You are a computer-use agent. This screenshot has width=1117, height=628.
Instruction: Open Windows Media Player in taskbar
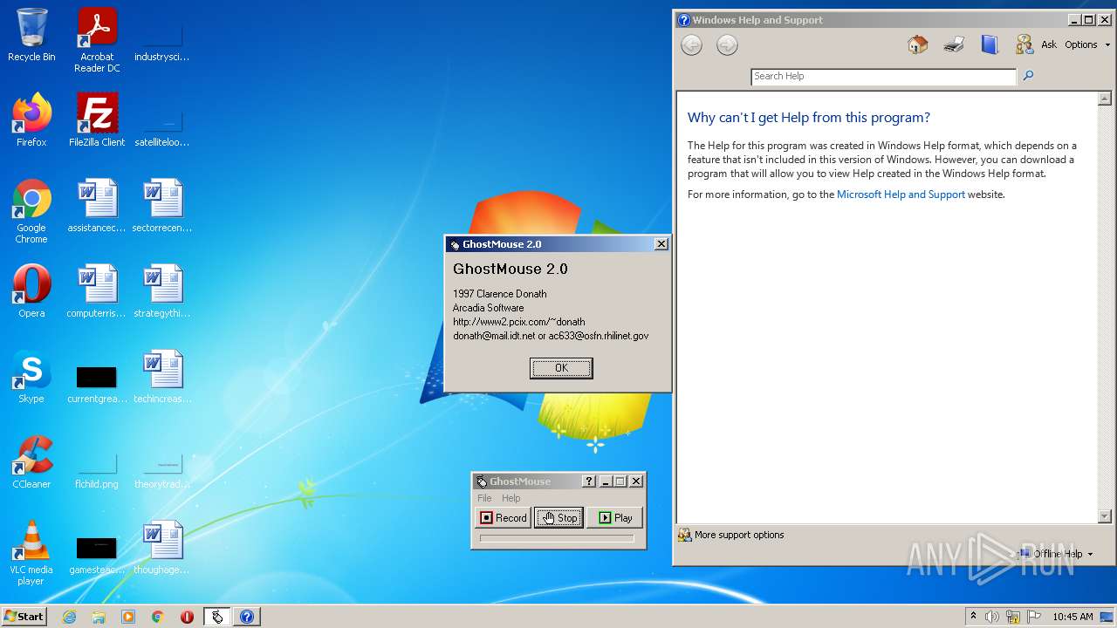pyautogui.click(x=128, y=617)
